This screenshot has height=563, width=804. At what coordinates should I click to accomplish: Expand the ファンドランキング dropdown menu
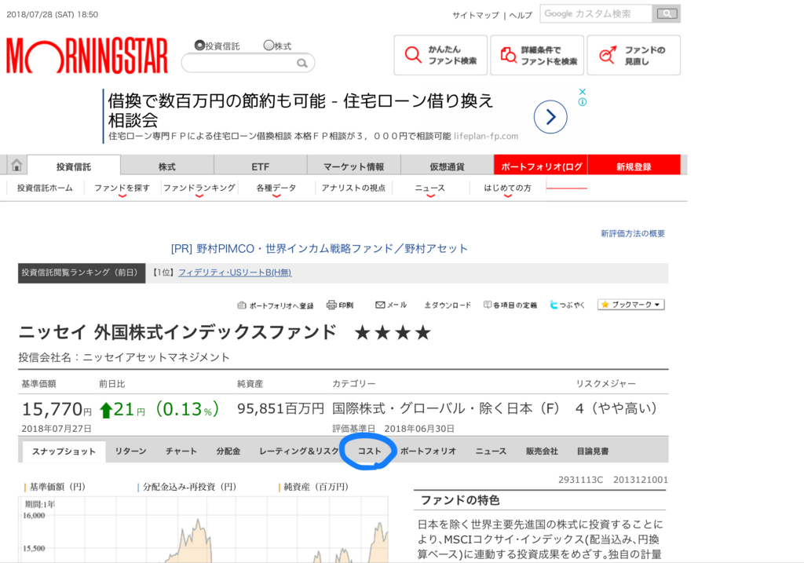tap(199, 188)
